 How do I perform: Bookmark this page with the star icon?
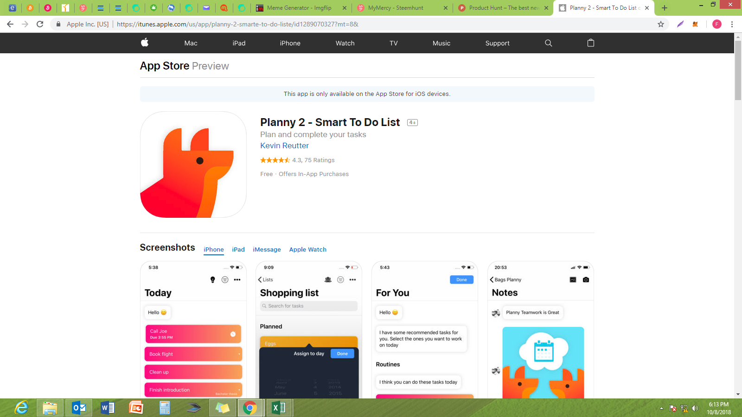tap(661, 24)
